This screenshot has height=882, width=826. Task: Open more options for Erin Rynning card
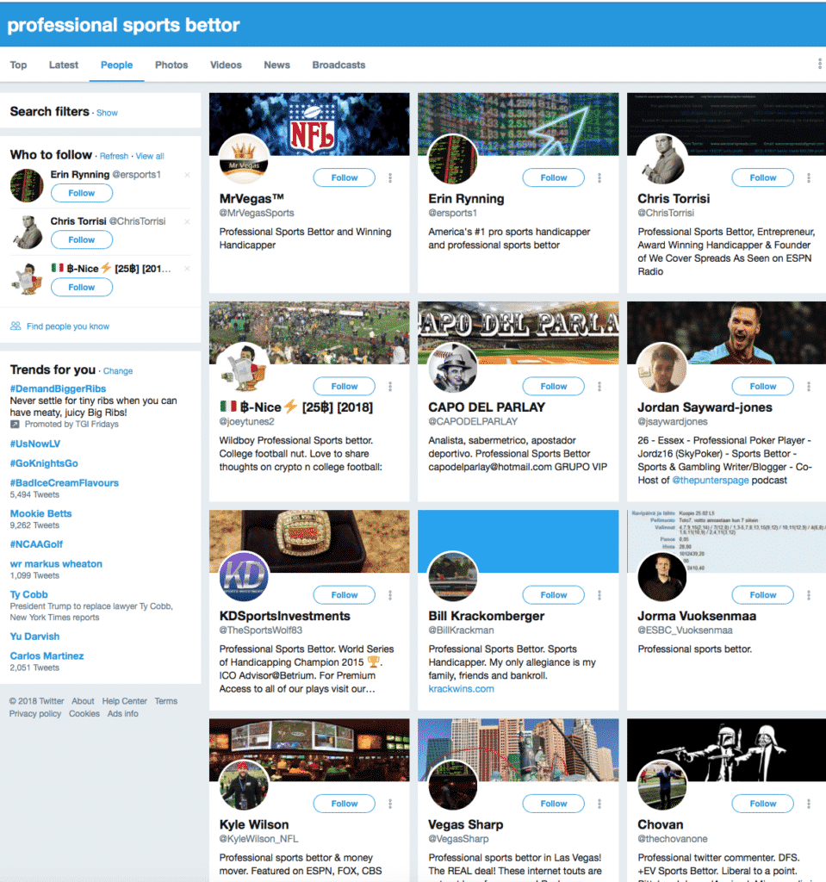(599, 177)
